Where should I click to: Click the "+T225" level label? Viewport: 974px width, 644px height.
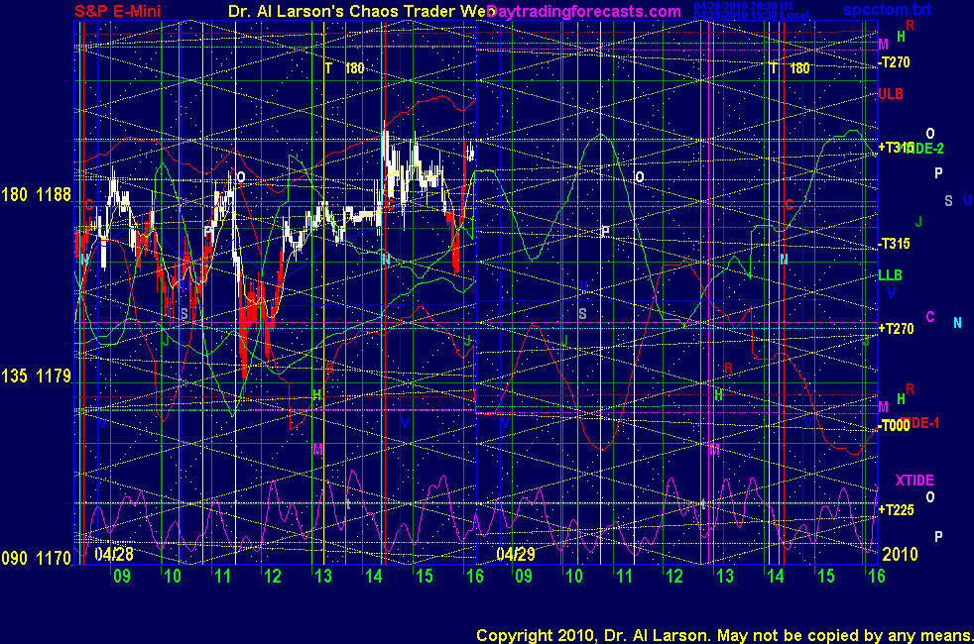[x=897, y=510]
